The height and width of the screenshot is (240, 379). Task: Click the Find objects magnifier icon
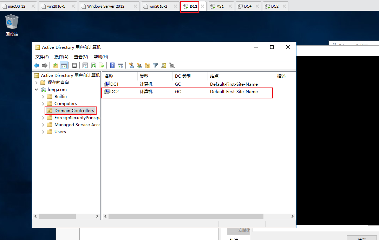pos(164,65)
